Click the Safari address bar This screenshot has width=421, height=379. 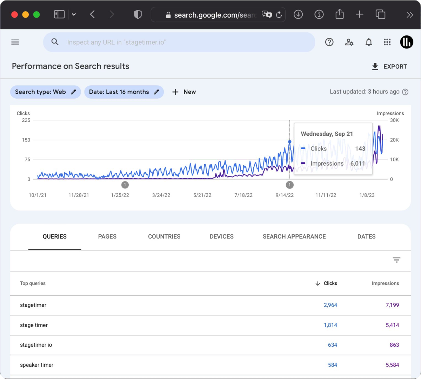pos(218,15)
